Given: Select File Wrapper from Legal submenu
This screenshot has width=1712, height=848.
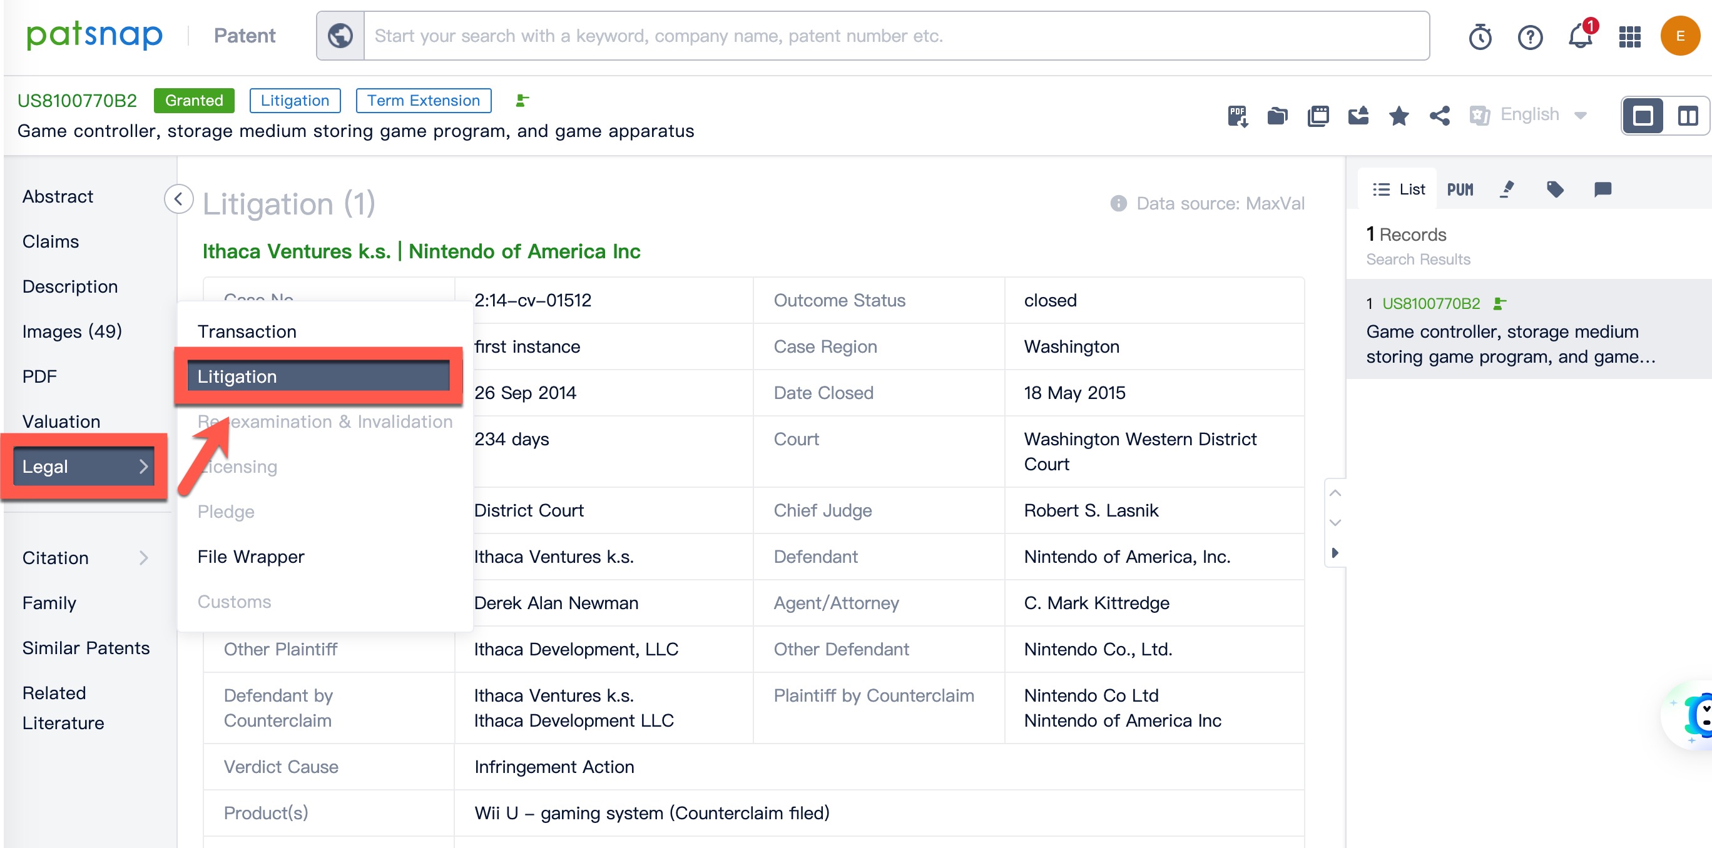Looking at the screenshot, I should pos(250,557).
